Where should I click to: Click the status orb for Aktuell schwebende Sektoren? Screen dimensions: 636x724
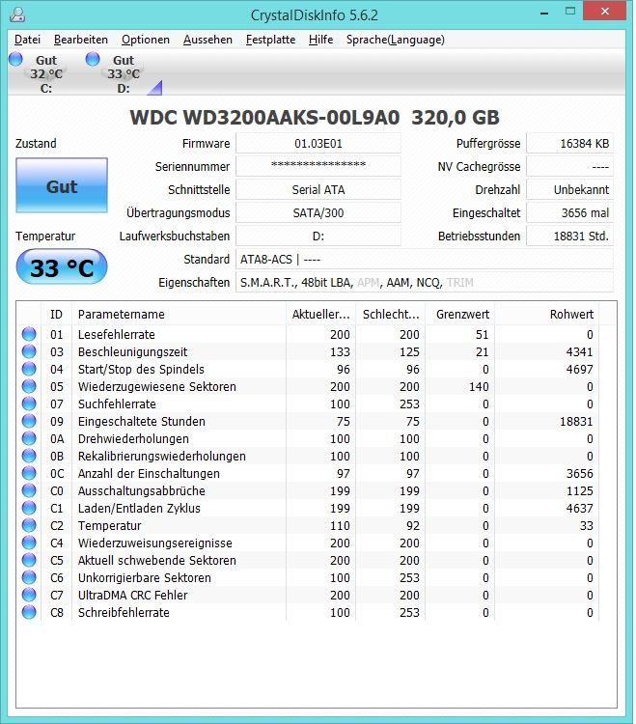tap(29, 560)
